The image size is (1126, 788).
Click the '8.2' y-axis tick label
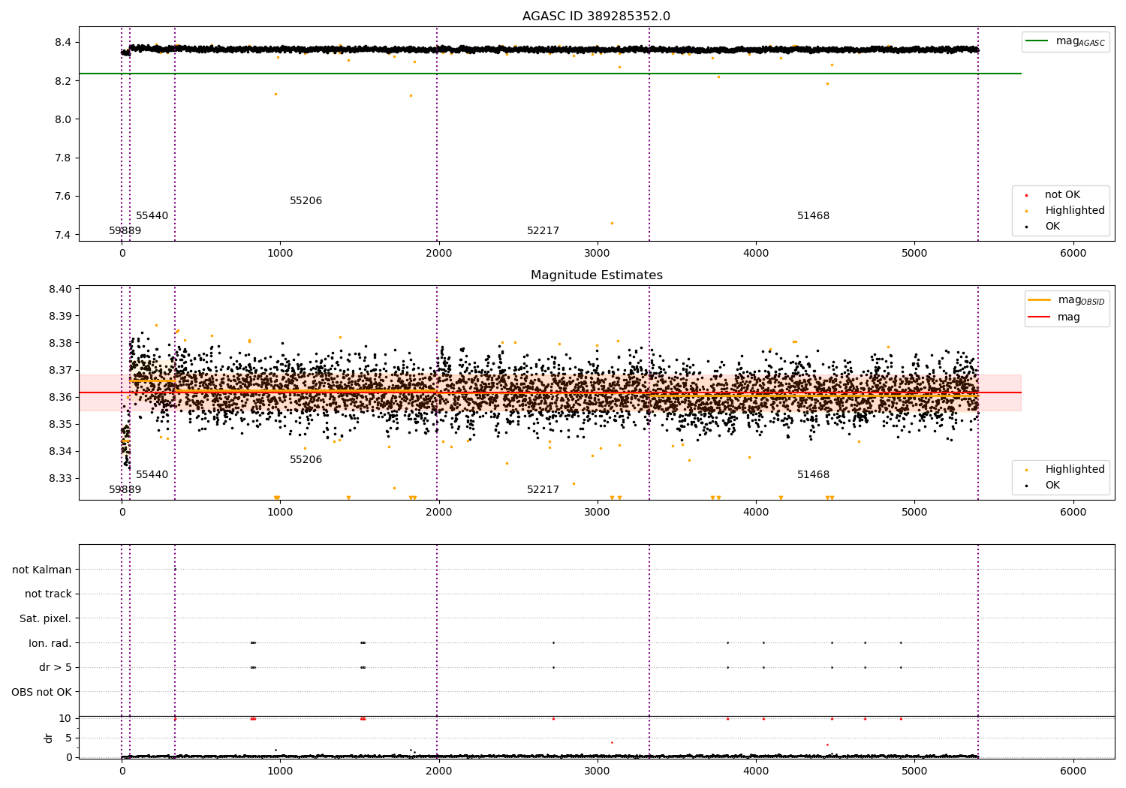click(63, 81)
